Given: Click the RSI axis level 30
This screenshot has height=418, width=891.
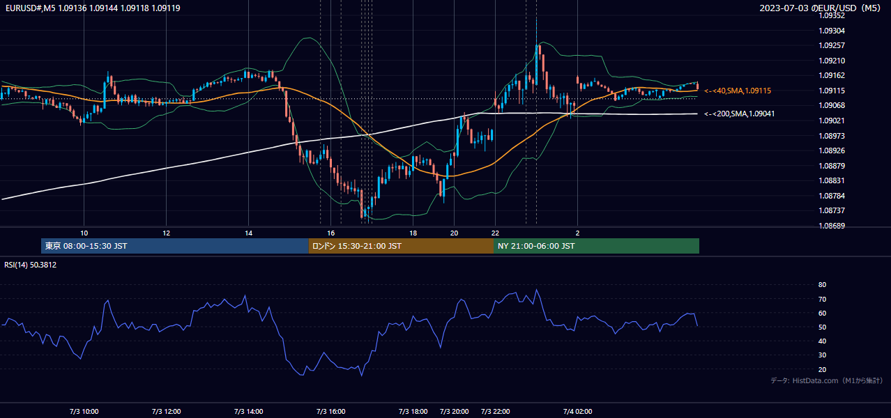Looking at the screenshot, I should [822, 355].
